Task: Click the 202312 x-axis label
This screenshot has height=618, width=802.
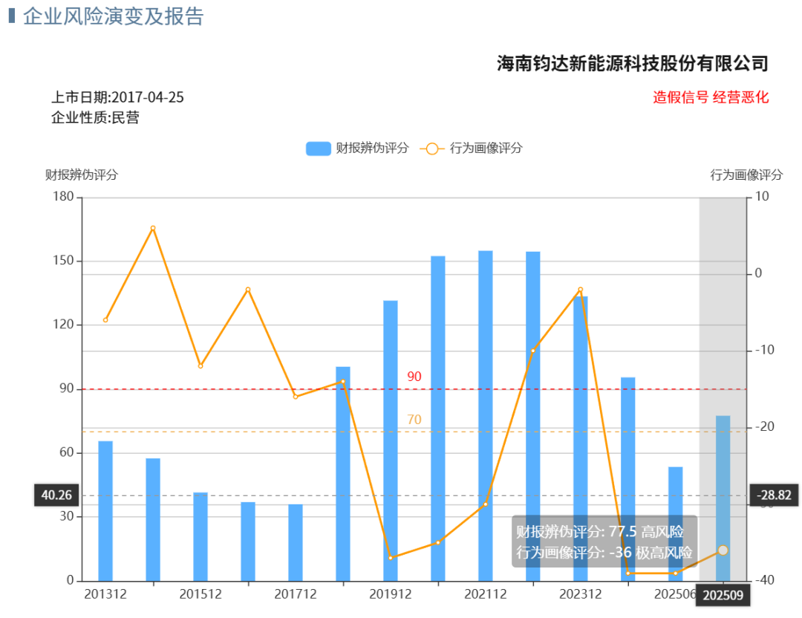Action: click(581, 594)
